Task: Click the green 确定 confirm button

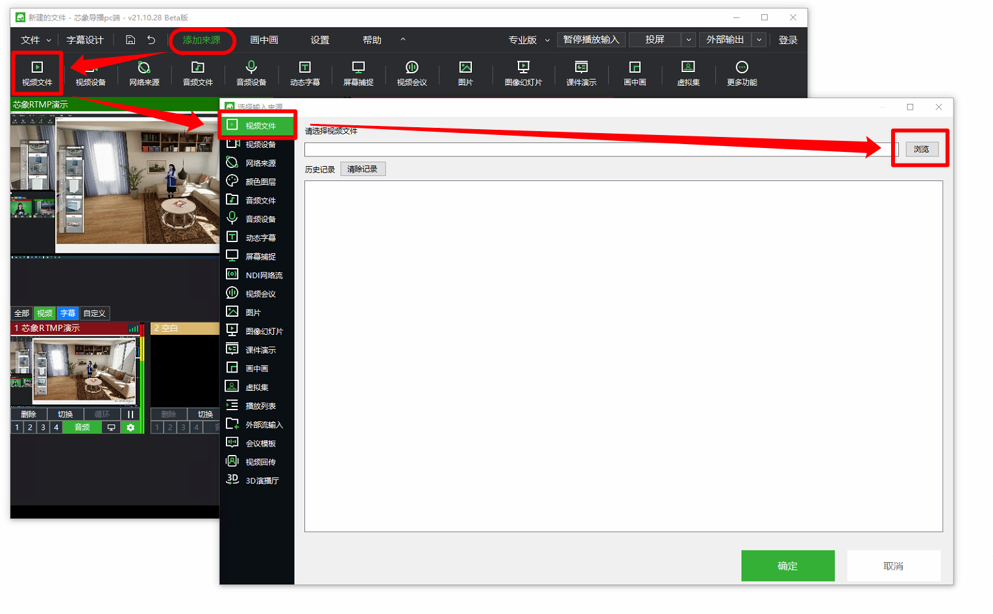Action: click(787, 565)
